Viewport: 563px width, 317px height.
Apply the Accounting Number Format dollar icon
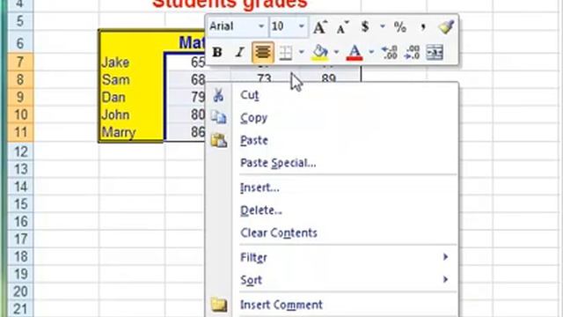(x=365, y=26)
